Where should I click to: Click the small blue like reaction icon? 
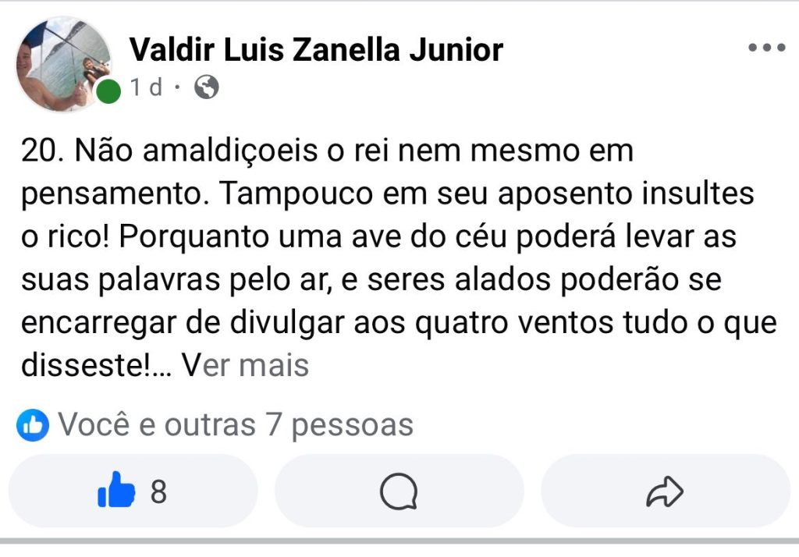(33, 425)
